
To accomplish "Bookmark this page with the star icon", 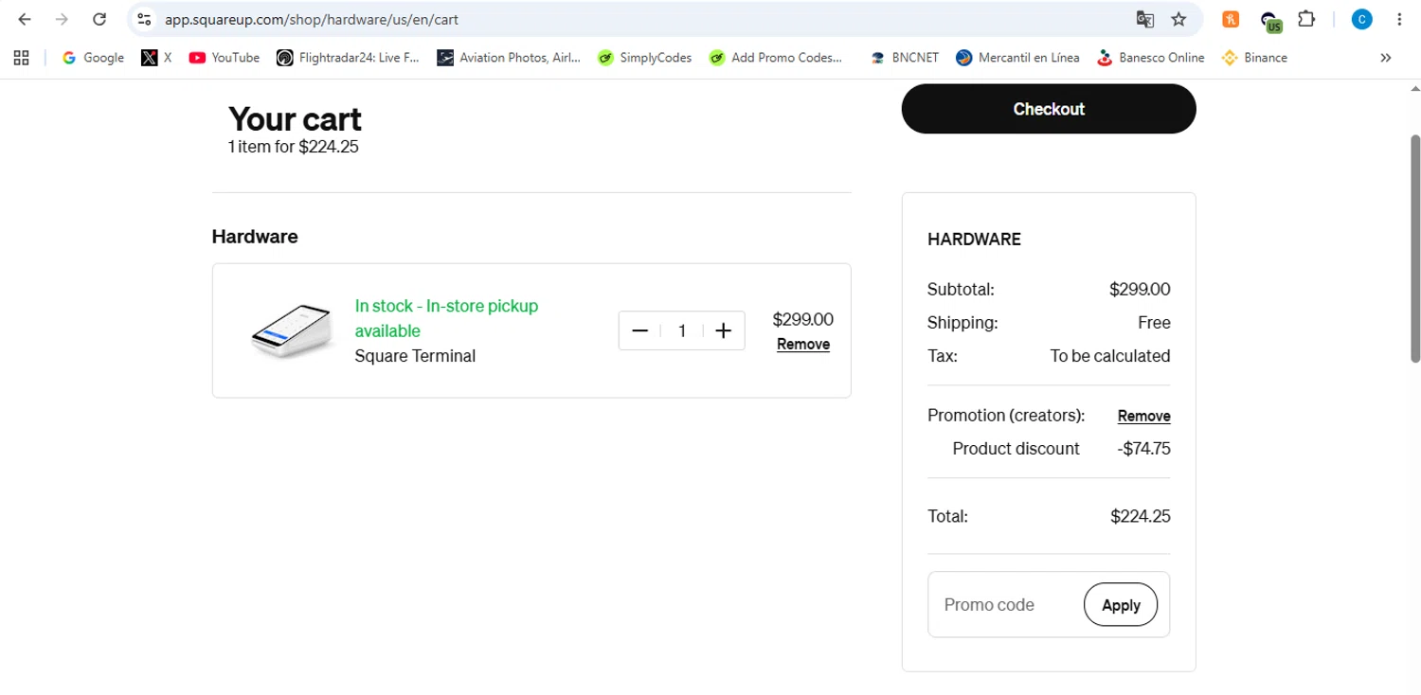I will pyautogui.click(x=1178, y=19).
